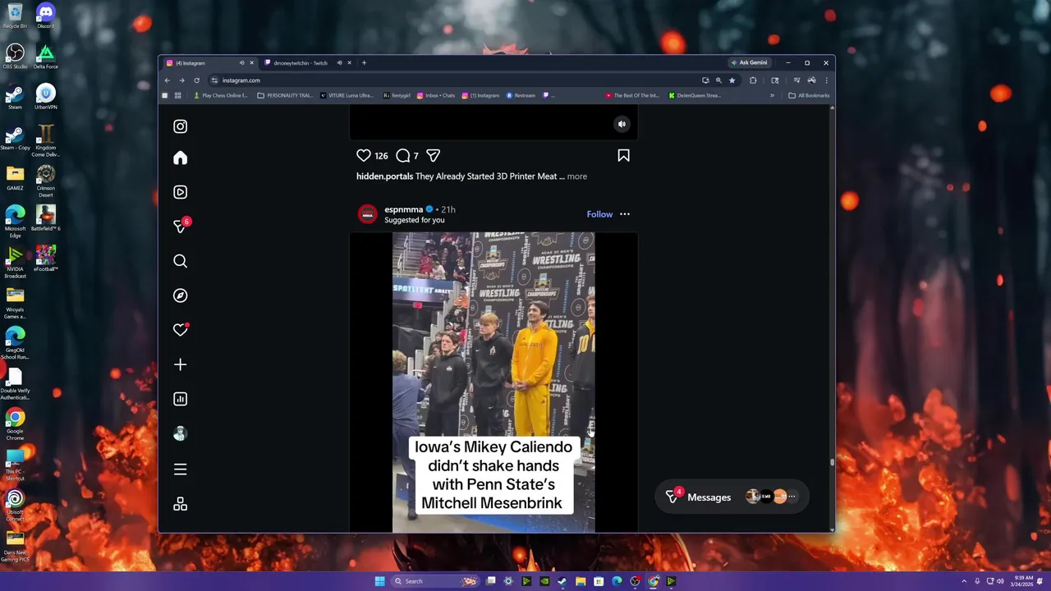Open The Best Of The Int... bookmark
The height and width of the screenshot is (591, 1051).
(632, 95)
